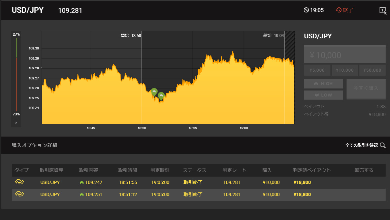Click the ¥ 10,000 investment amount field
The width and height of the screenshot is (390, 220).
[x=345, y=54]
